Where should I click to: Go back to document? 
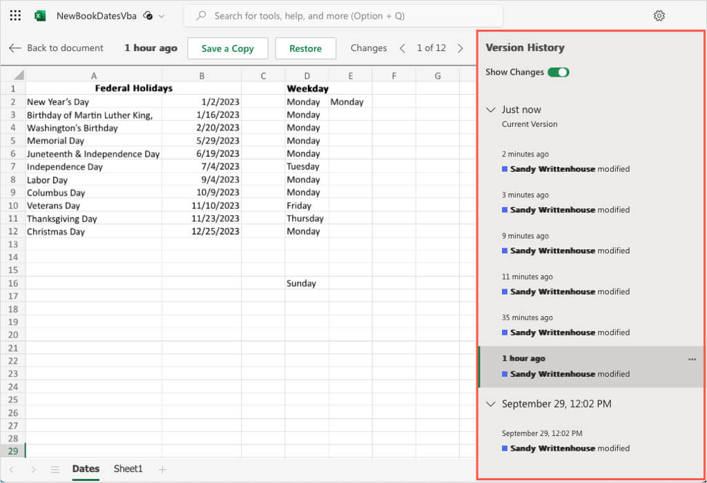[x=56, y=48]
